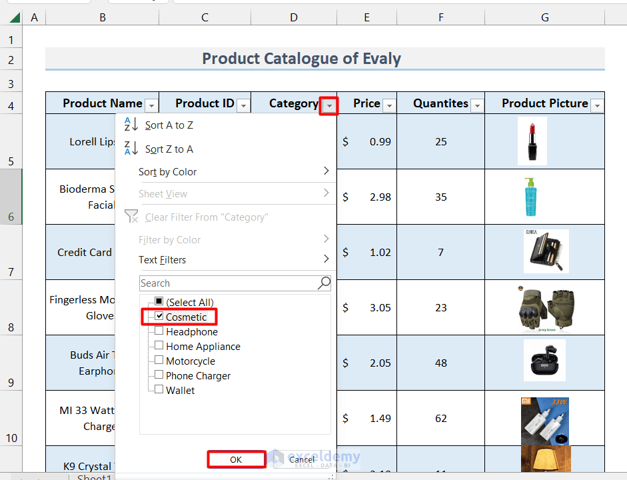The width and height of the screenshot is (627, 480).
Task: Click the Sort Z to A icon
Action: 131,149
